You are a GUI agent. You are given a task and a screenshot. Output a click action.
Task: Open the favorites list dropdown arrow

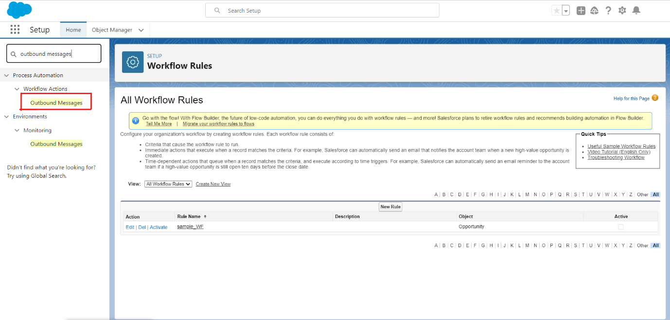pyautogui.click(x=566, y=11)
